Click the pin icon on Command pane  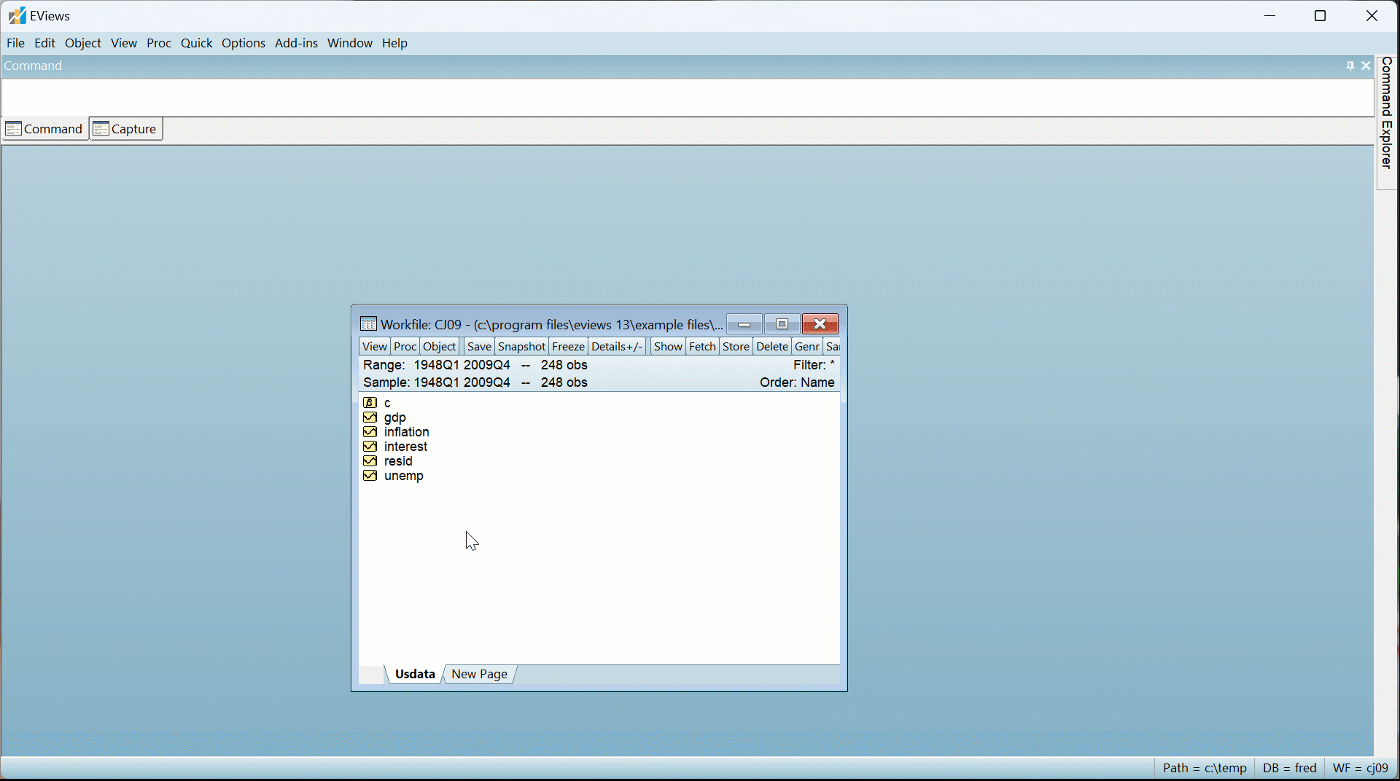tap(1350, 66)
